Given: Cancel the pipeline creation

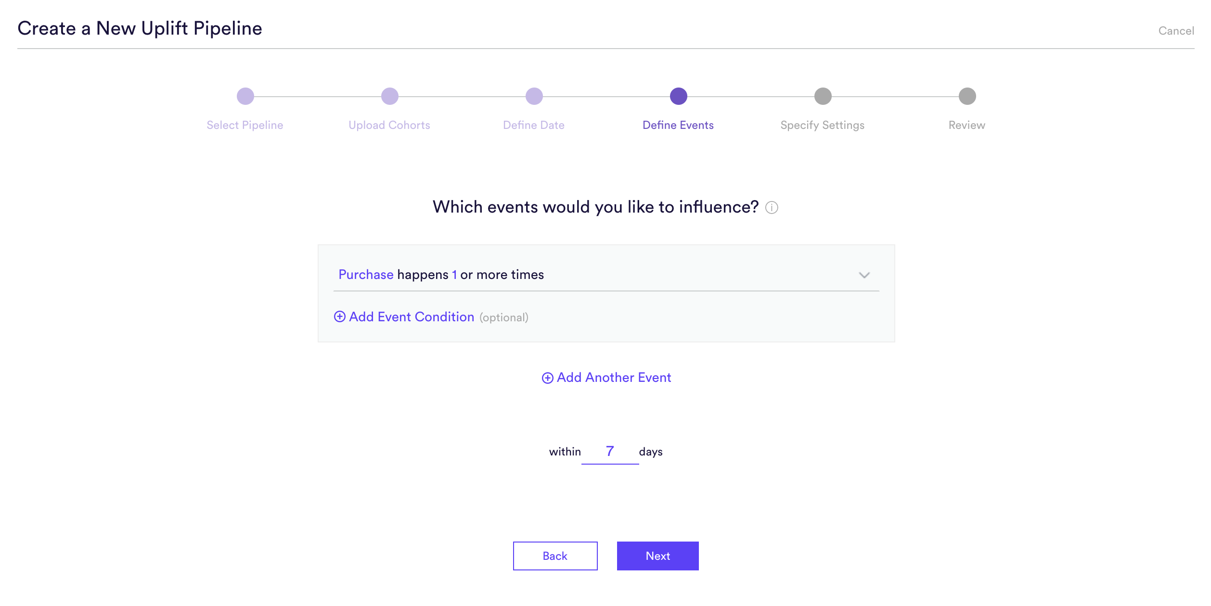Looking at the screenshot, I should click(x=1176, y=31).
